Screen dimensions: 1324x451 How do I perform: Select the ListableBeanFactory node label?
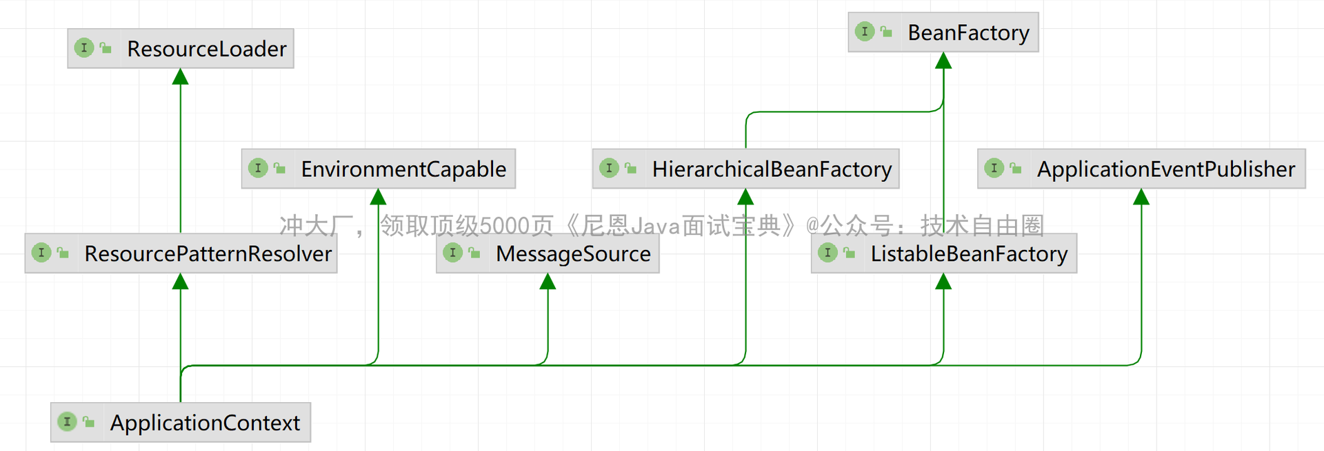[969, 254]
